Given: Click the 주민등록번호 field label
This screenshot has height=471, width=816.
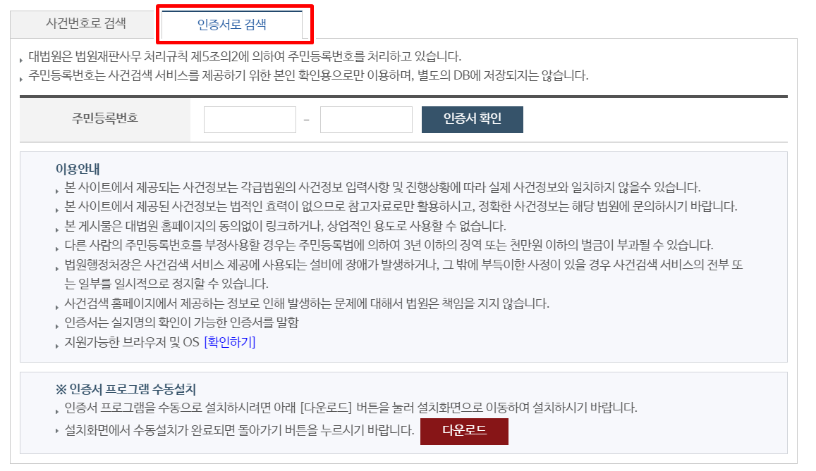Looking at the screenshot, I should [x=104, y=118].
